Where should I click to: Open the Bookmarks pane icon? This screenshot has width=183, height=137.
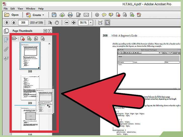(x=6, y=40)
